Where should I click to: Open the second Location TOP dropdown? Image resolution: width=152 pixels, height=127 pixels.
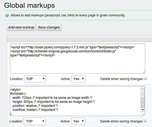pos(35,121)
